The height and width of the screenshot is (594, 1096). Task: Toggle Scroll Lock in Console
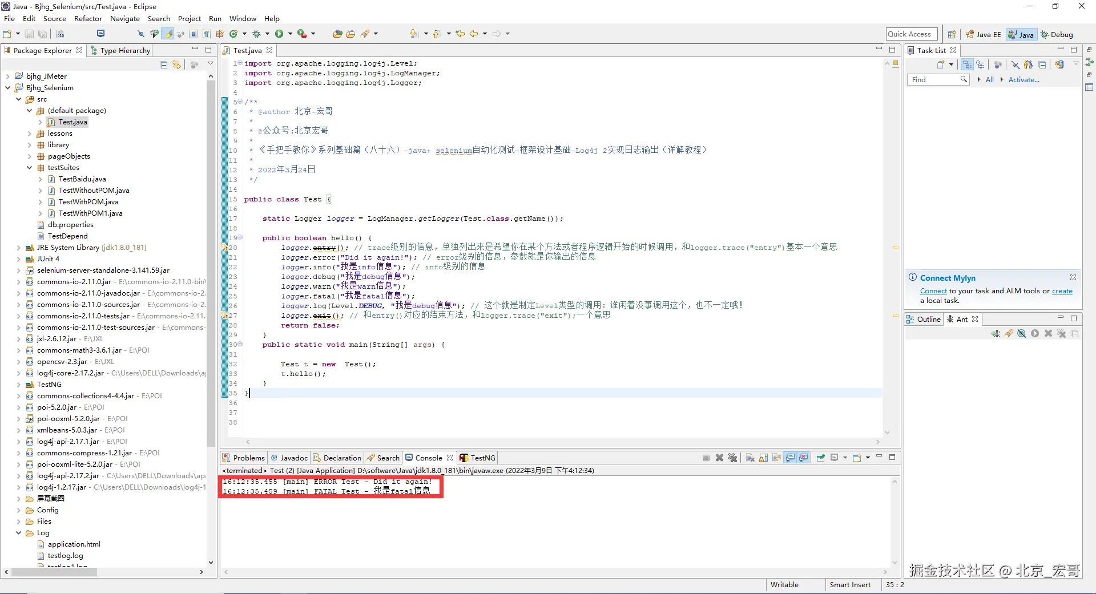(763, 458)
